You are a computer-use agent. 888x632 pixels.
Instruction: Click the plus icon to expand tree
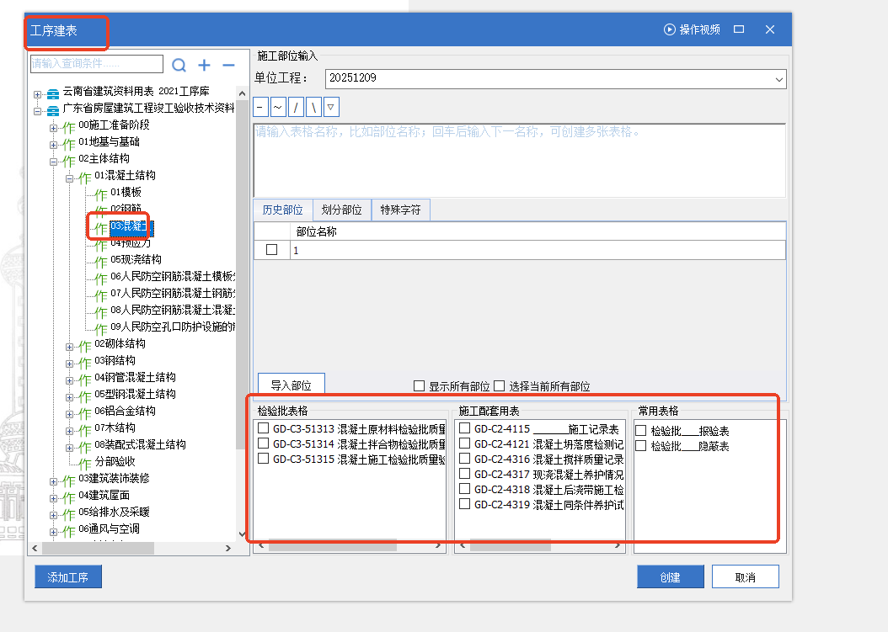pyautogui.click(x=204, y=65)
